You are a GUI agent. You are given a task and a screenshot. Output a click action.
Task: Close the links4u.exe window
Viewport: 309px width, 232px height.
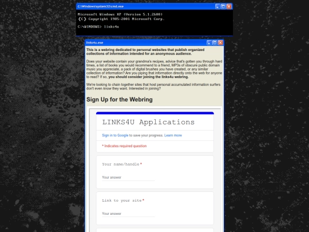pos(220,42)
